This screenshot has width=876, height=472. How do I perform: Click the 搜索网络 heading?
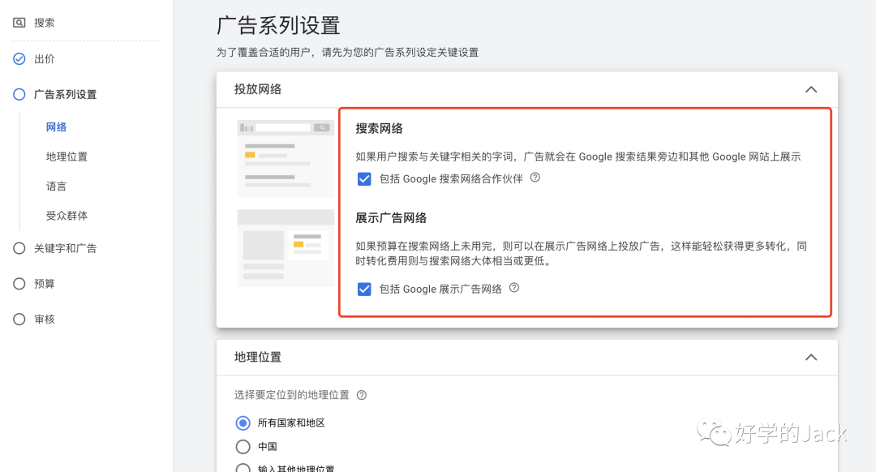(380, 128)
